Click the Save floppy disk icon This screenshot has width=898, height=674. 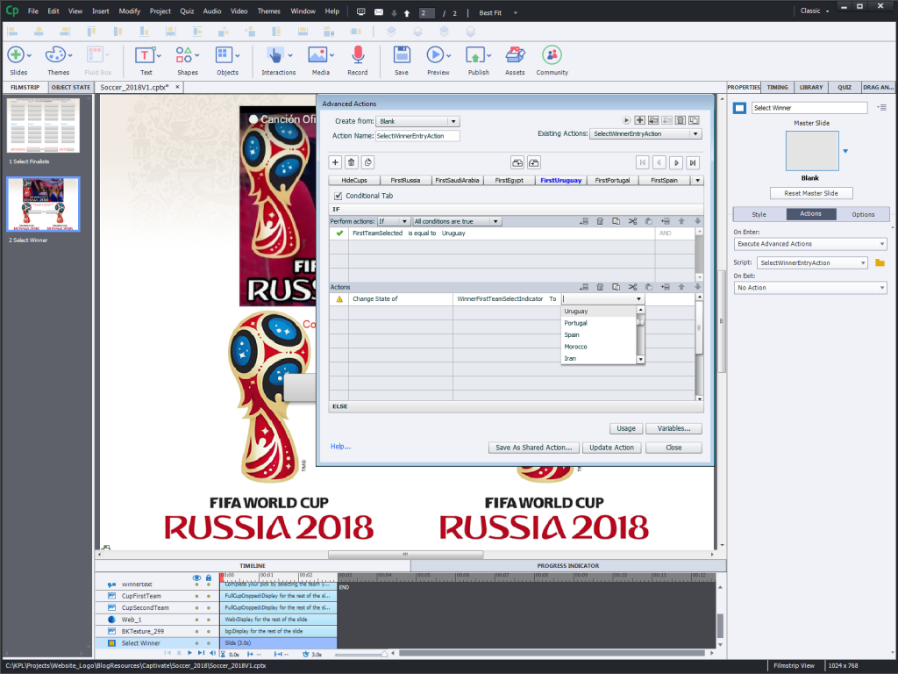click(x=401, y=55)
